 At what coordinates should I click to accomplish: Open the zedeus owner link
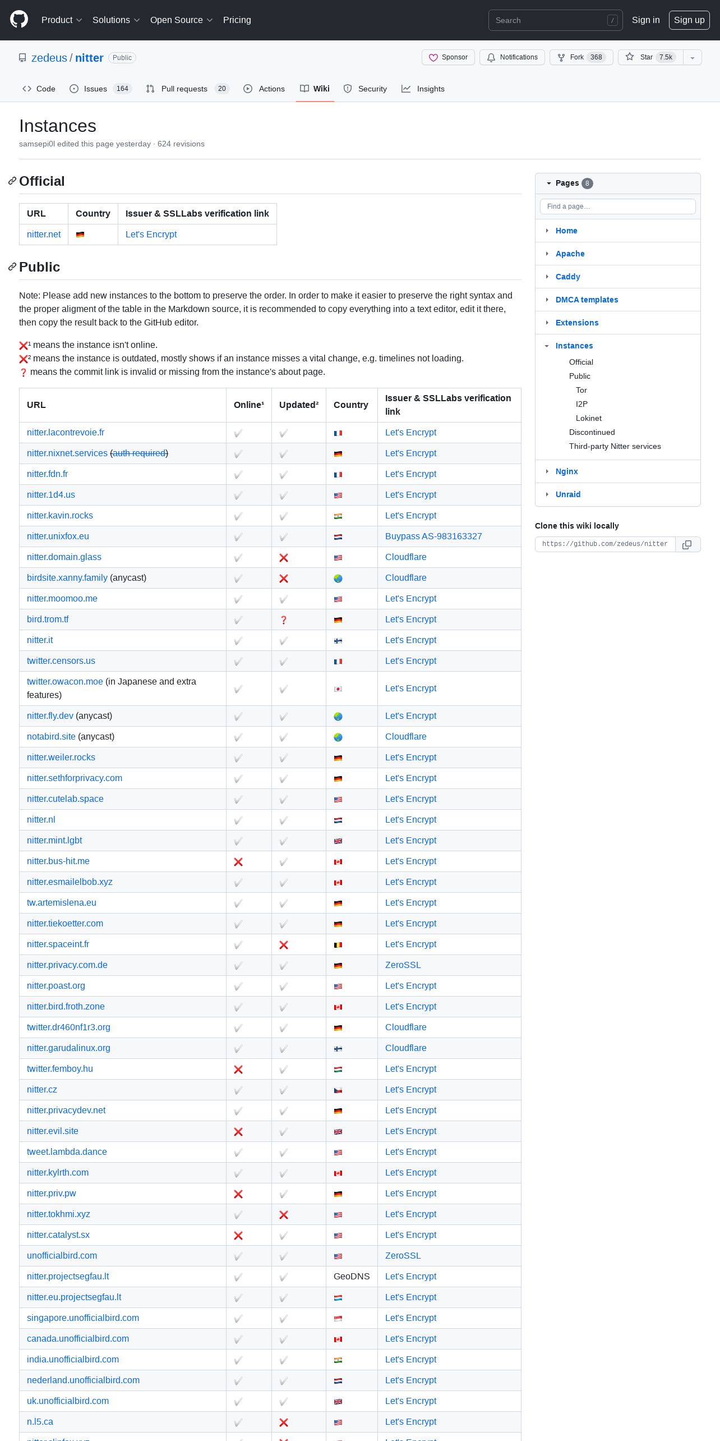49,58
